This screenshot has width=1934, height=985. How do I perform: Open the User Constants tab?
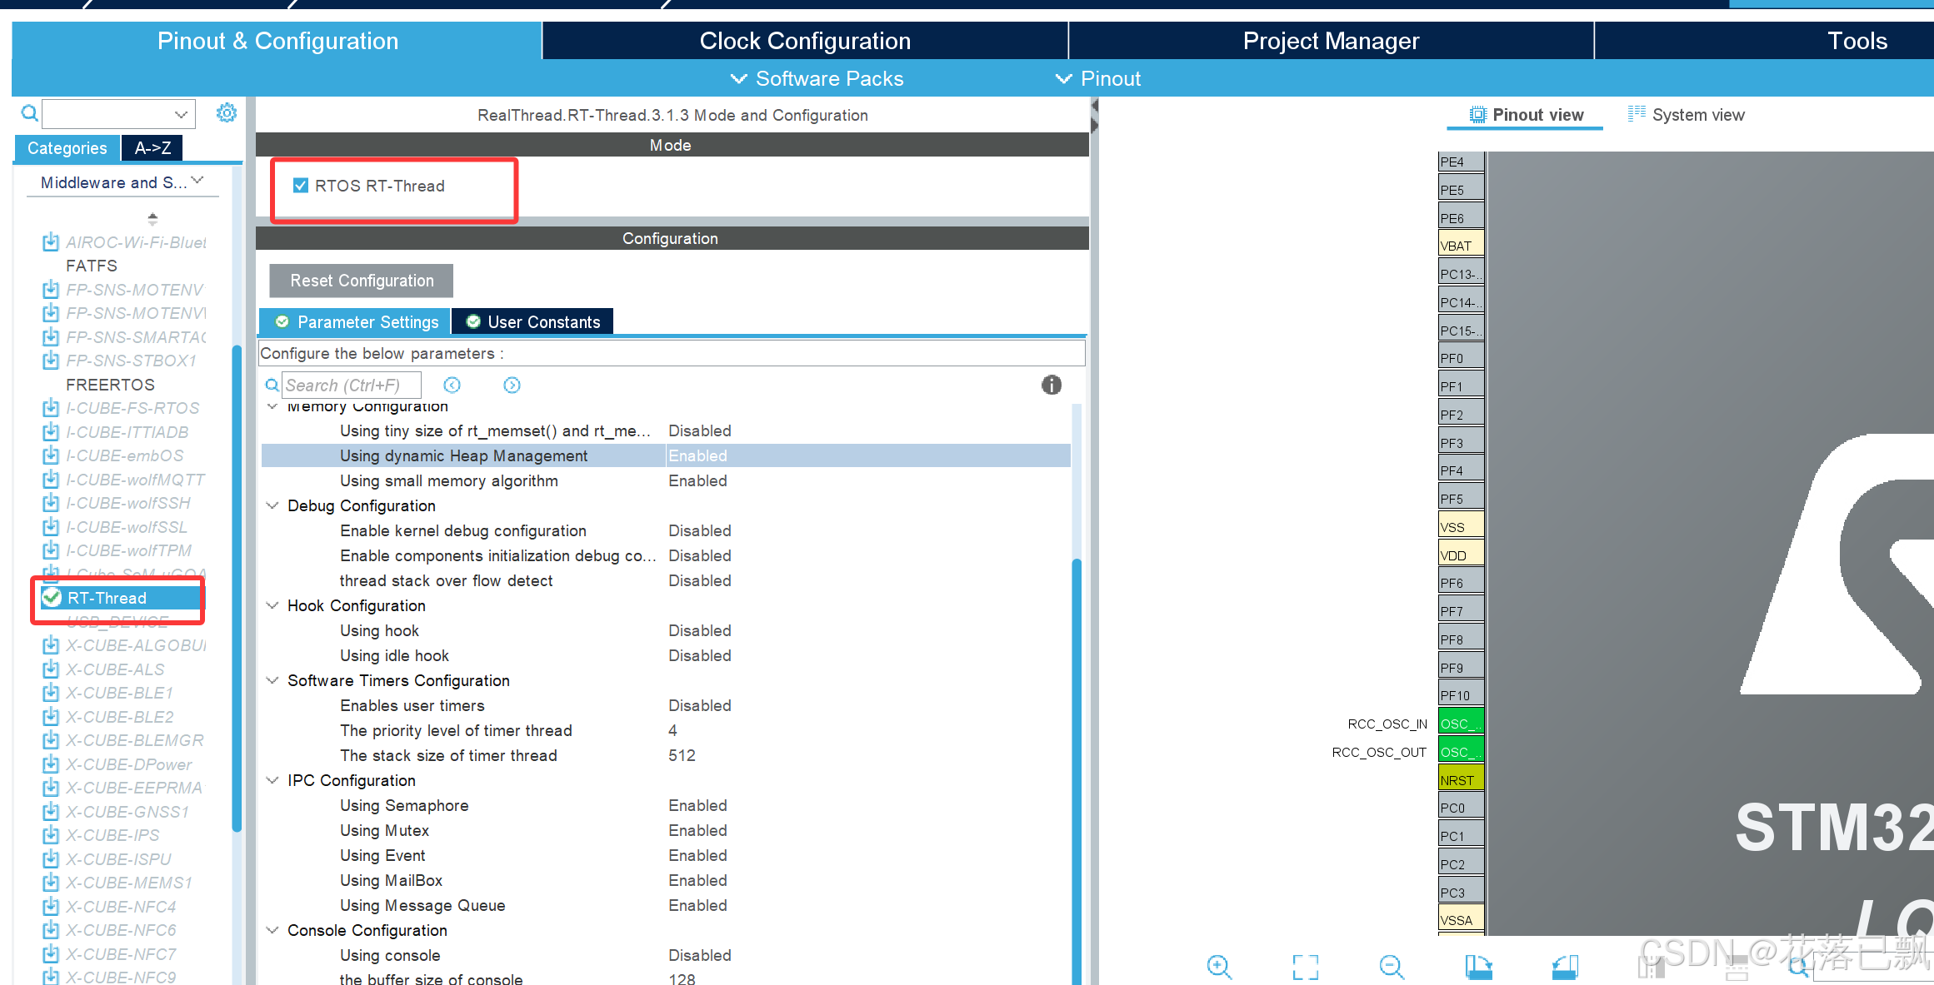(533, 322)
